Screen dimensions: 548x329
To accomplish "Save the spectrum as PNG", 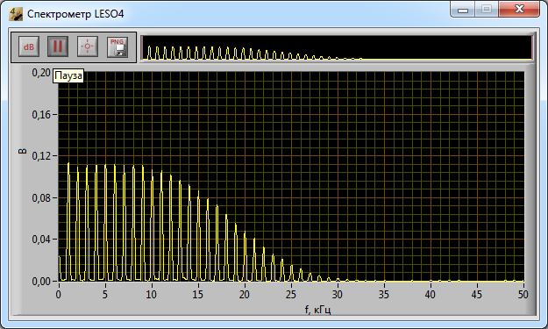I will click(x=117, y=46).
